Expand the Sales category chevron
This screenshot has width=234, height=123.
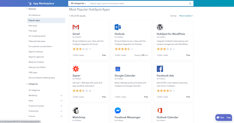tap(61, 101)
